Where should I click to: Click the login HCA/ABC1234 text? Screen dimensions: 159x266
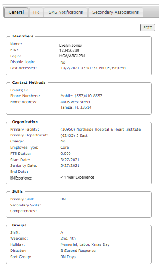click(x=72, y=56)
